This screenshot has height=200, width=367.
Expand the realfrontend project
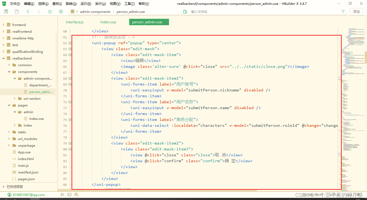[3, 31]
